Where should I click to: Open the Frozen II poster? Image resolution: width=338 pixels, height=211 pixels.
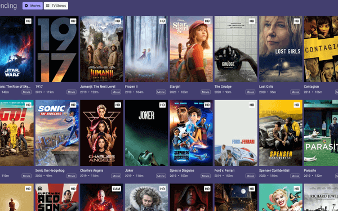click(146, 49)
